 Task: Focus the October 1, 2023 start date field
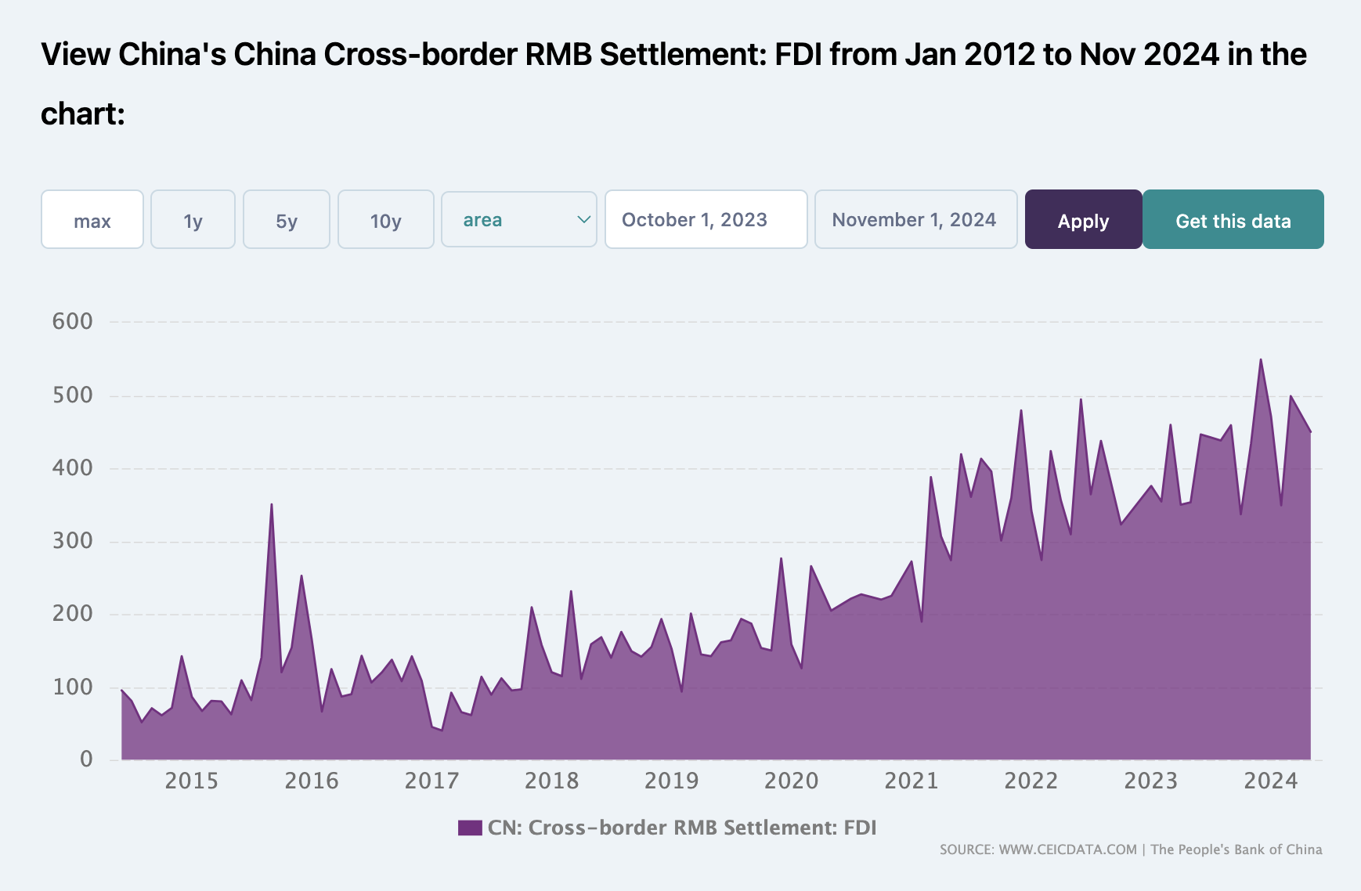(x=706, y=220)
